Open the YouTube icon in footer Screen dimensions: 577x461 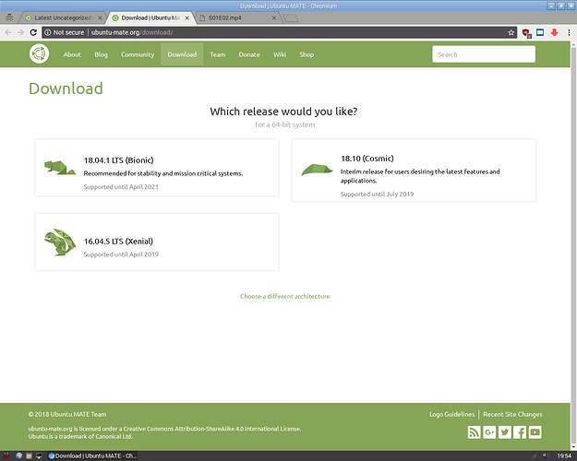[x=535, y=432]
